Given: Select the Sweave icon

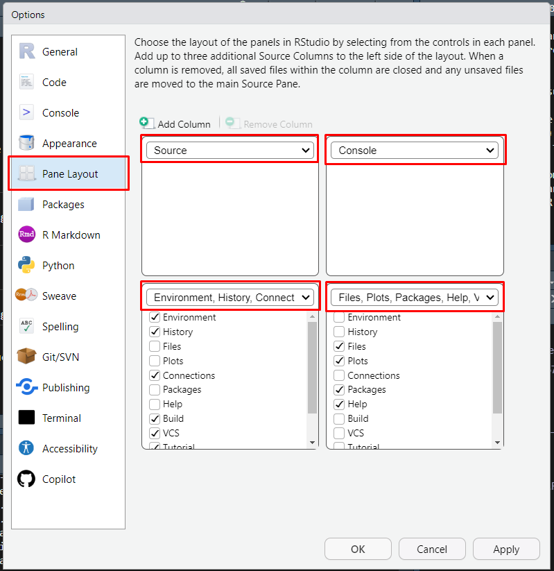Looking at the screenshot, I should click(26, 296).
